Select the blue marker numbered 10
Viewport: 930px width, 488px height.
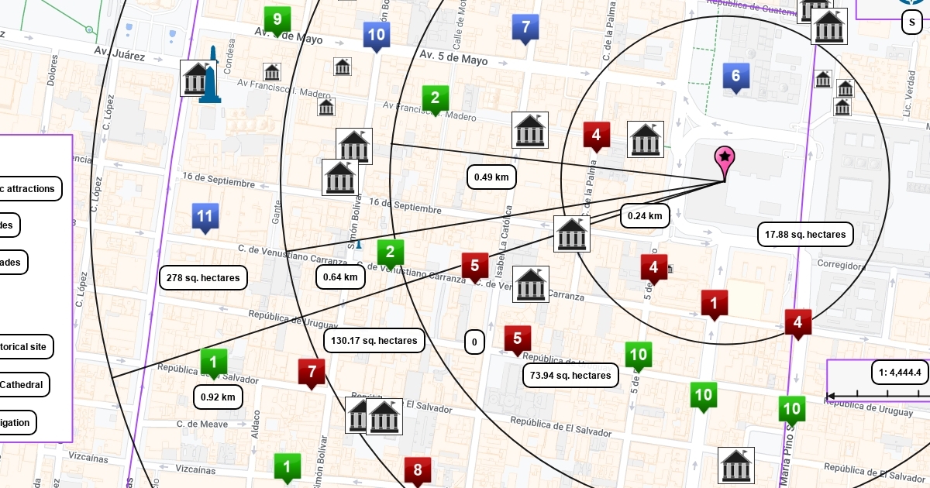376,35
